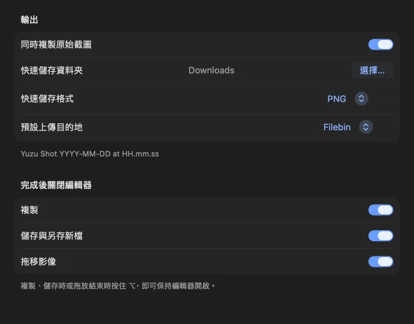
Task: Click the 輸出 section heading
Action: click(29, 19)
